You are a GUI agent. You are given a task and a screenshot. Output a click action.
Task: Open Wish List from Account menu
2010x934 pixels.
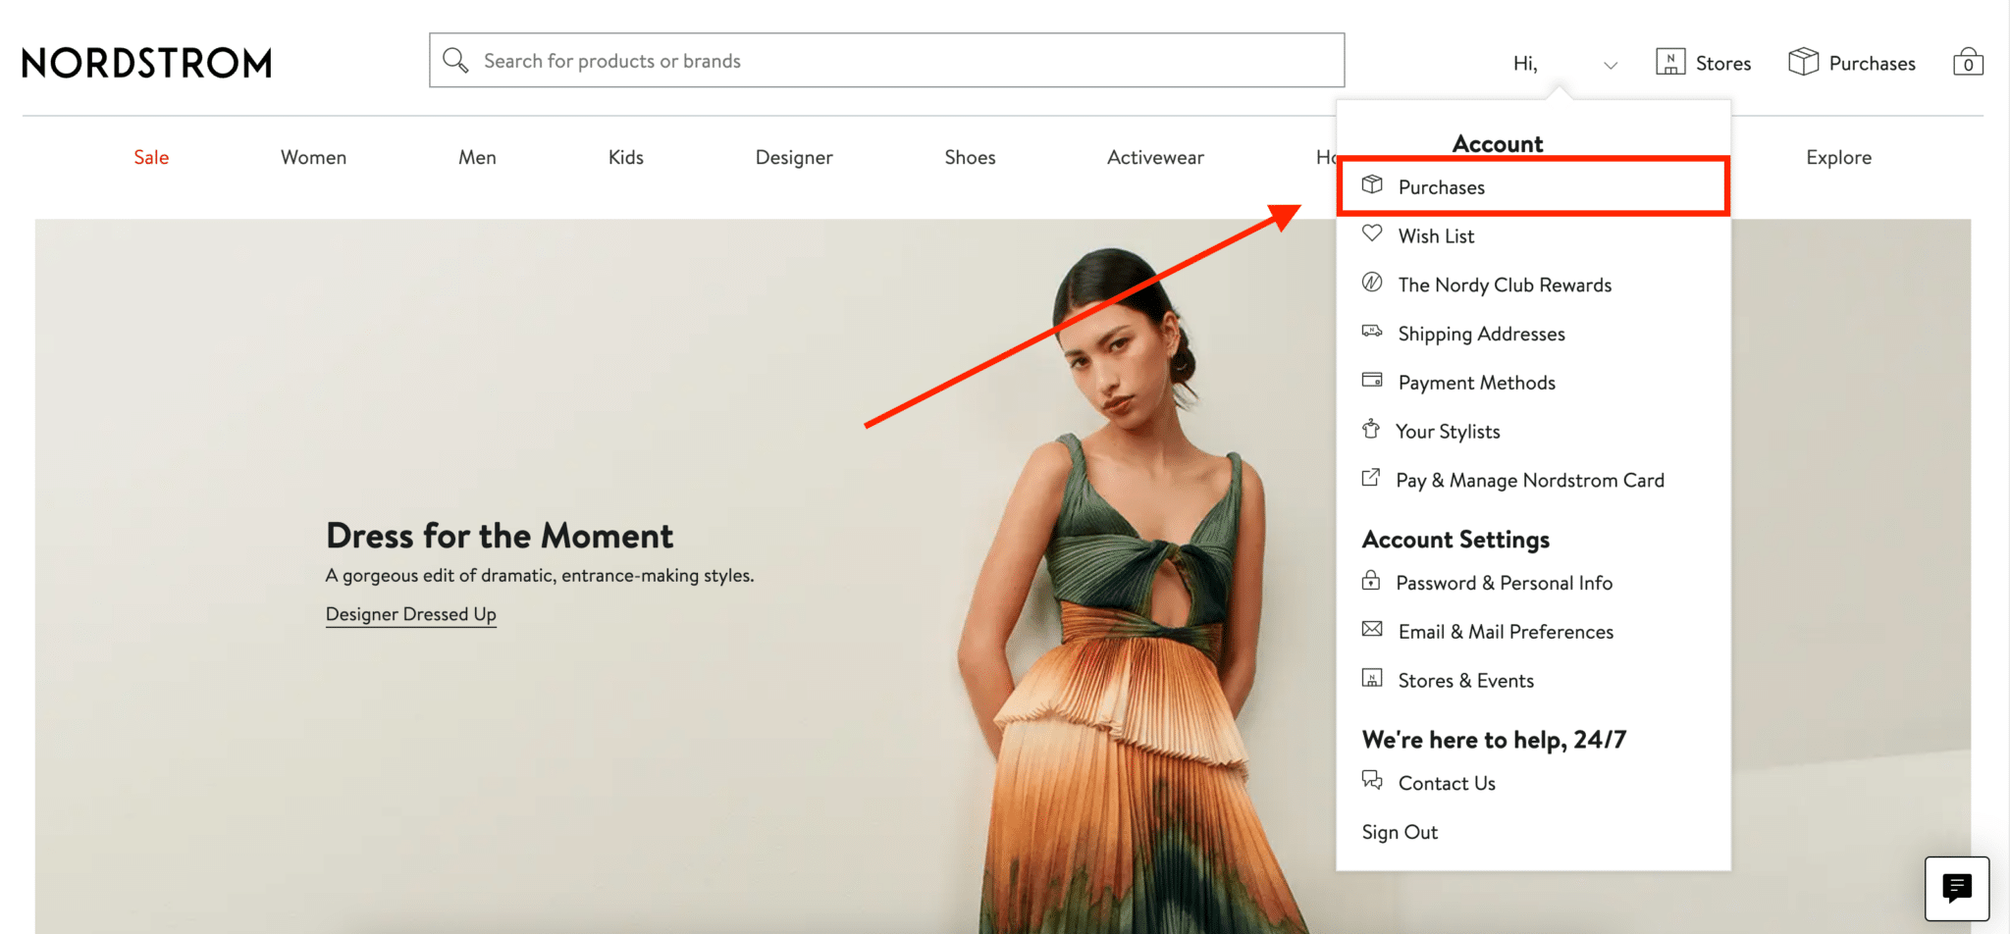coord(1436,236)
